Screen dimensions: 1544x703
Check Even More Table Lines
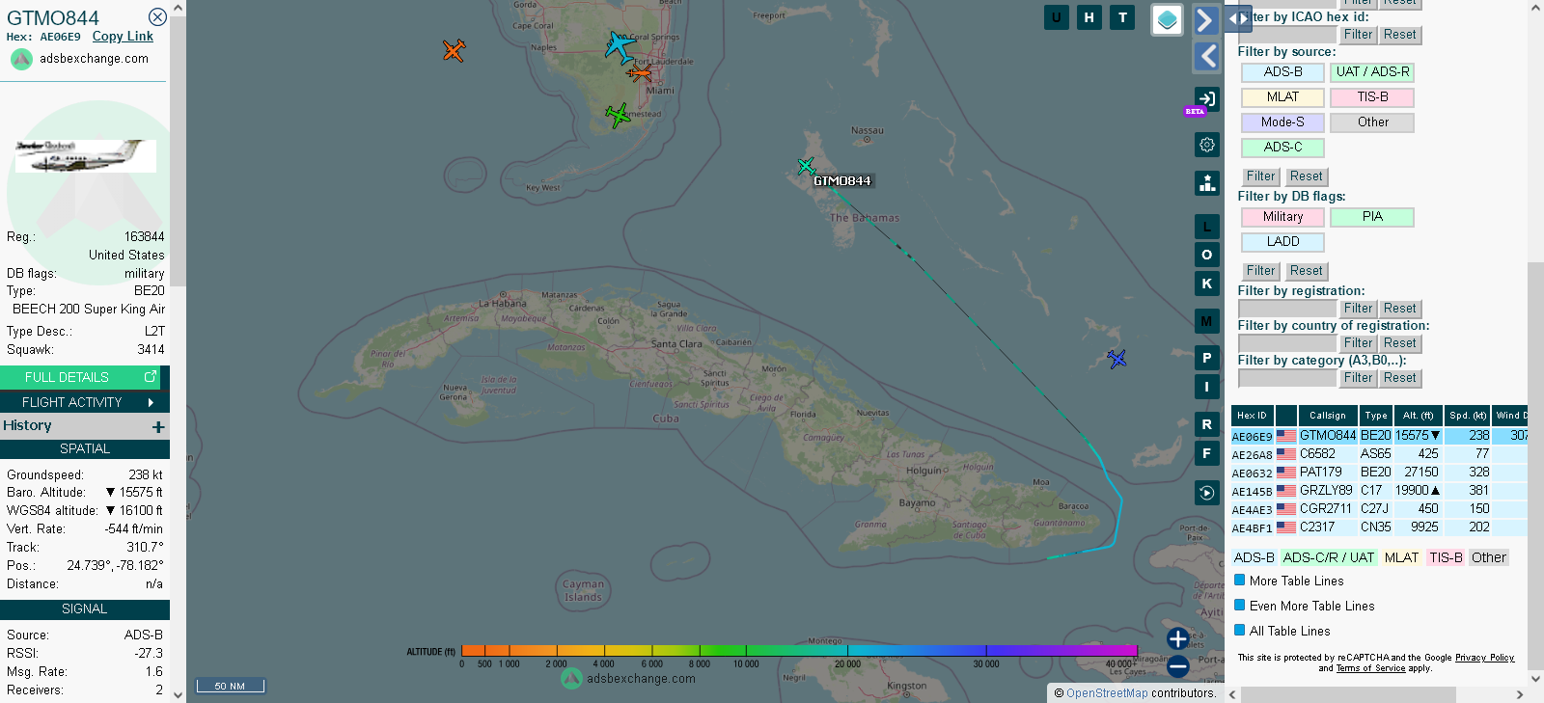[1240, 606]
